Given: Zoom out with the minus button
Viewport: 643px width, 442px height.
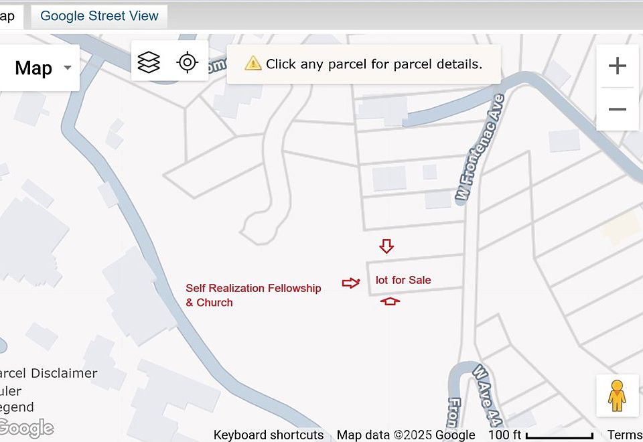Looking at the screenshot, I should [x=617, y=109].
